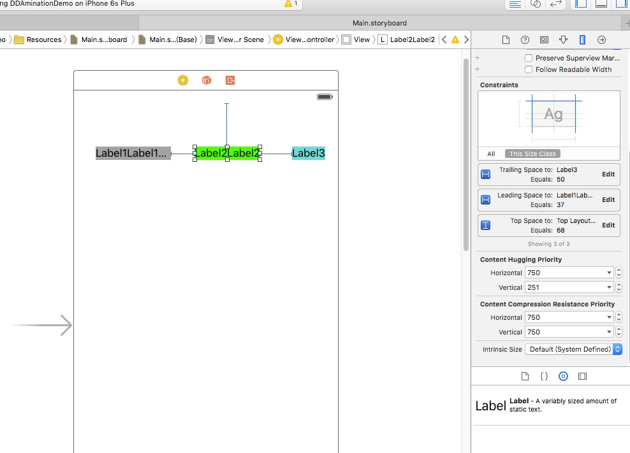The height and width of the screenshot is (453, 630).
Task: Open the Connections inspector
Action: (x=601, y=40)
